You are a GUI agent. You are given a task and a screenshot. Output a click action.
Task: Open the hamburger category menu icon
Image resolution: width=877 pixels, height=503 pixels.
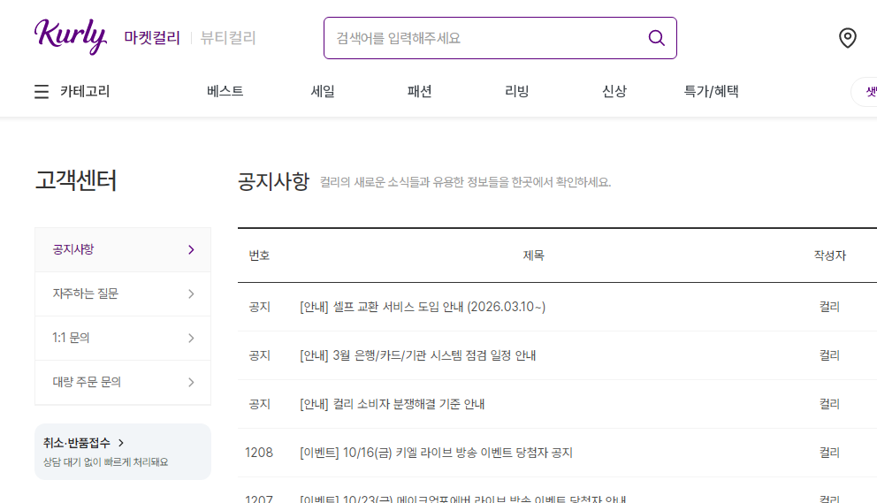pyautogui.click(x=42, y=91)
